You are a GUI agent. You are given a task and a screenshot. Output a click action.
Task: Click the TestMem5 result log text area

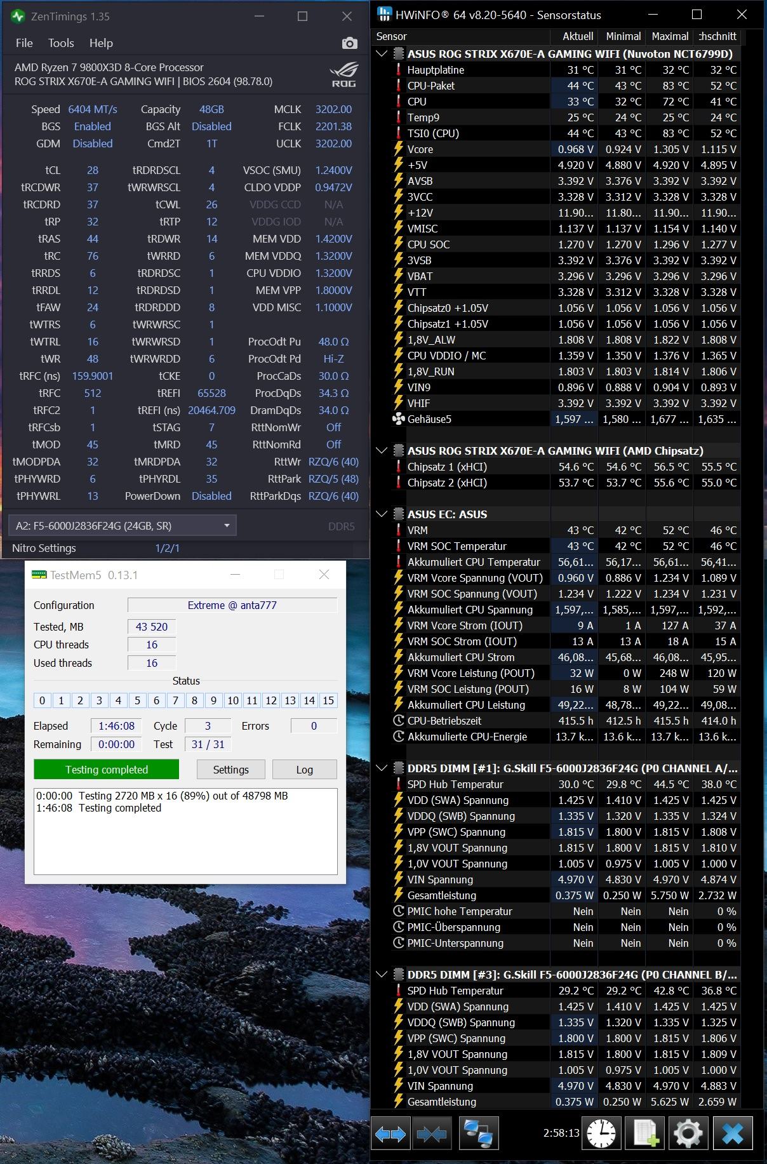coord(185,831)
